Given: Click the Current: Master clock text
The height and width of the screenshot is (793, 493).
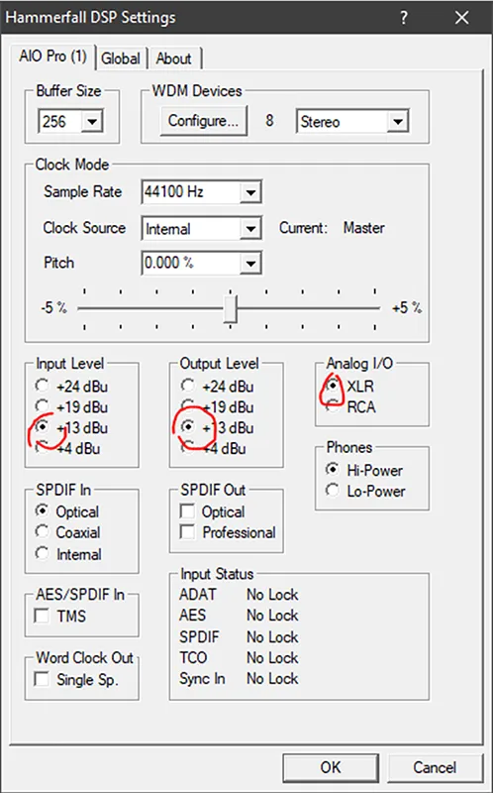Looking at the screenshot, I should (x=332, y=228).
